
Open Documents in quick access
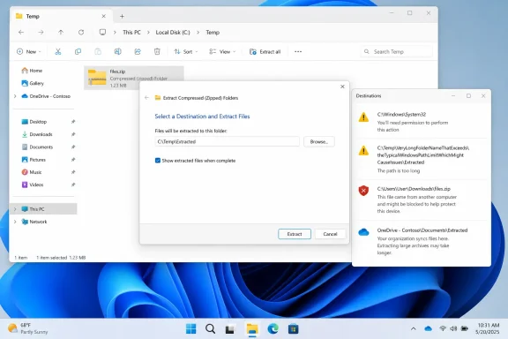point(37,147)
